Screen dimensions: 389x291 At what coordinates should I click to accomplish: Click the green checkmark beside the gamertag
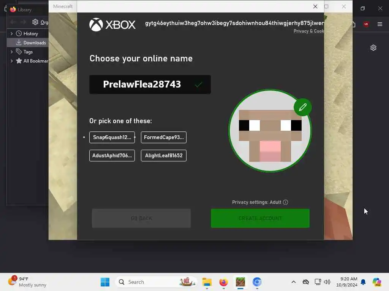point(198,84)
